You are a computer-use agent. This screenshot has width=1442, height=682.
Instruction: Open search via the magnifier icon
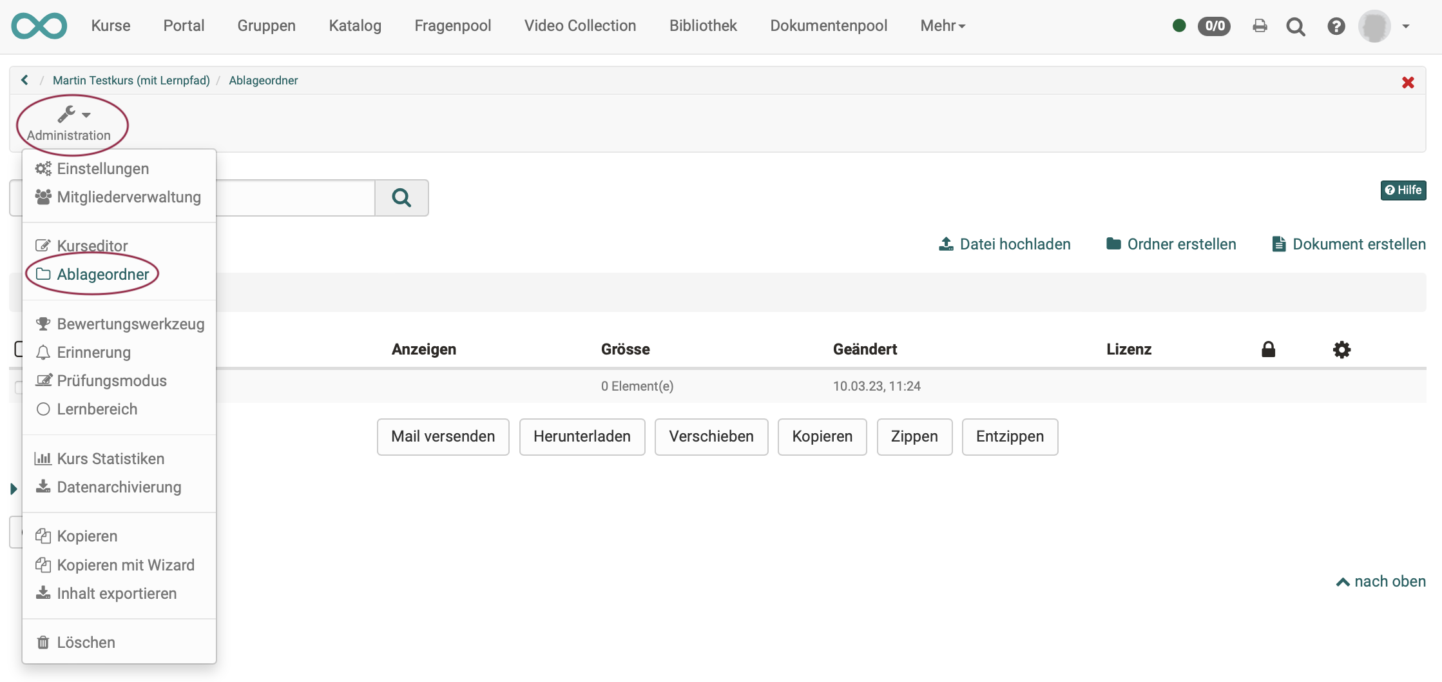click(1296, 26)
